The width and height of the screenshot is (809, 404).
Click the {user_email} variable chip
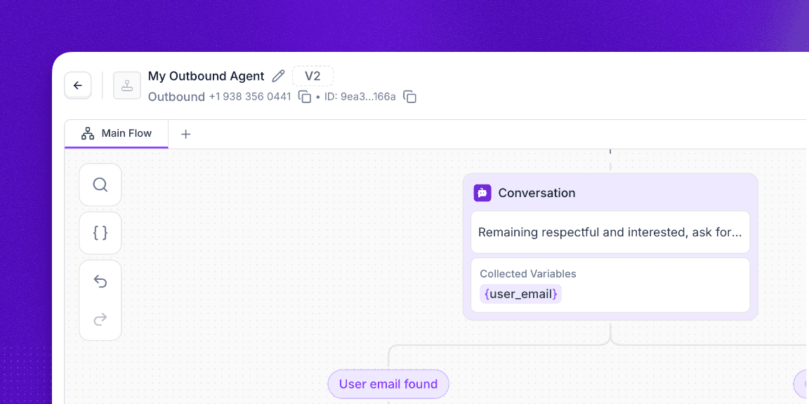(x=520, y=295)
